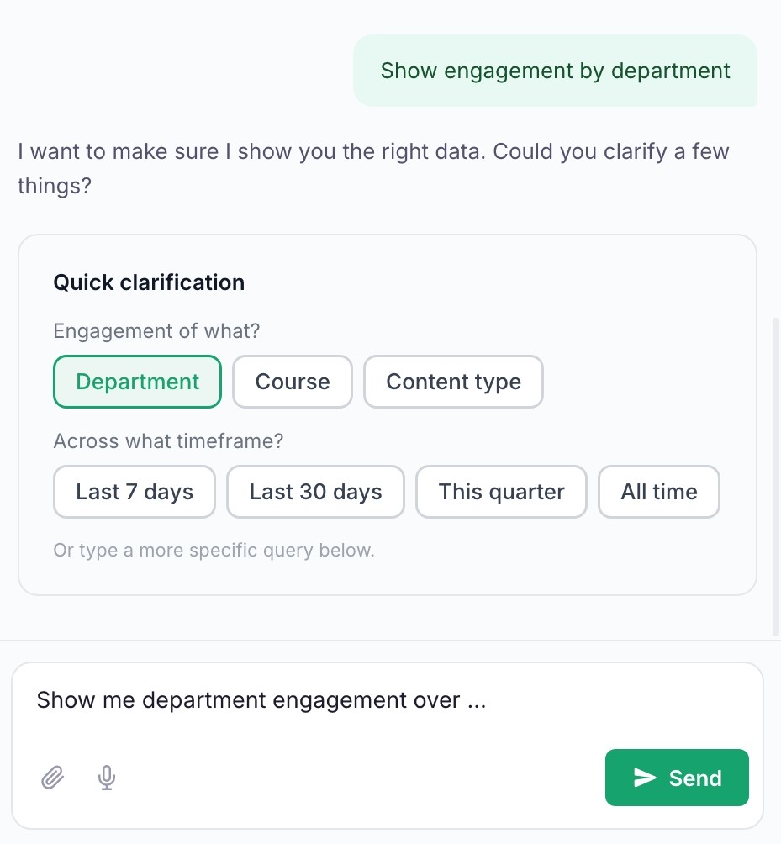This screenshot has width=781, height=844.
Task: Pick the All time timeframe
Action: [x=659, y=492]
